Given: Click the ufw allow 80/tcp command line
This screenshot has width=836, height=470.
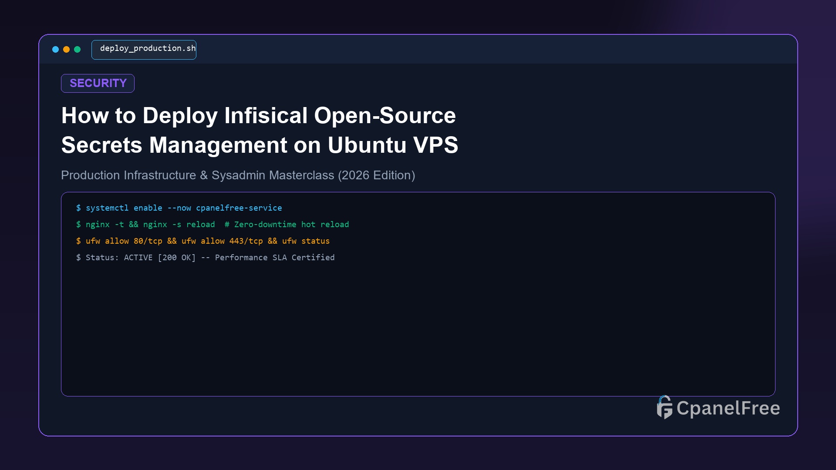Looking at the screenshot, I should [203, 241].
